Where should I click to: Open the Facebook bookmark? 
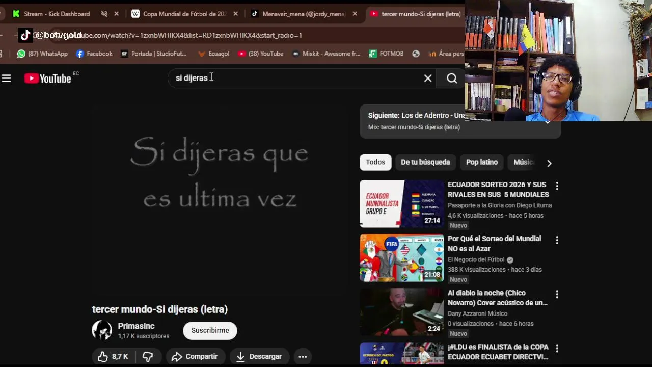click(x=94, y=54)
